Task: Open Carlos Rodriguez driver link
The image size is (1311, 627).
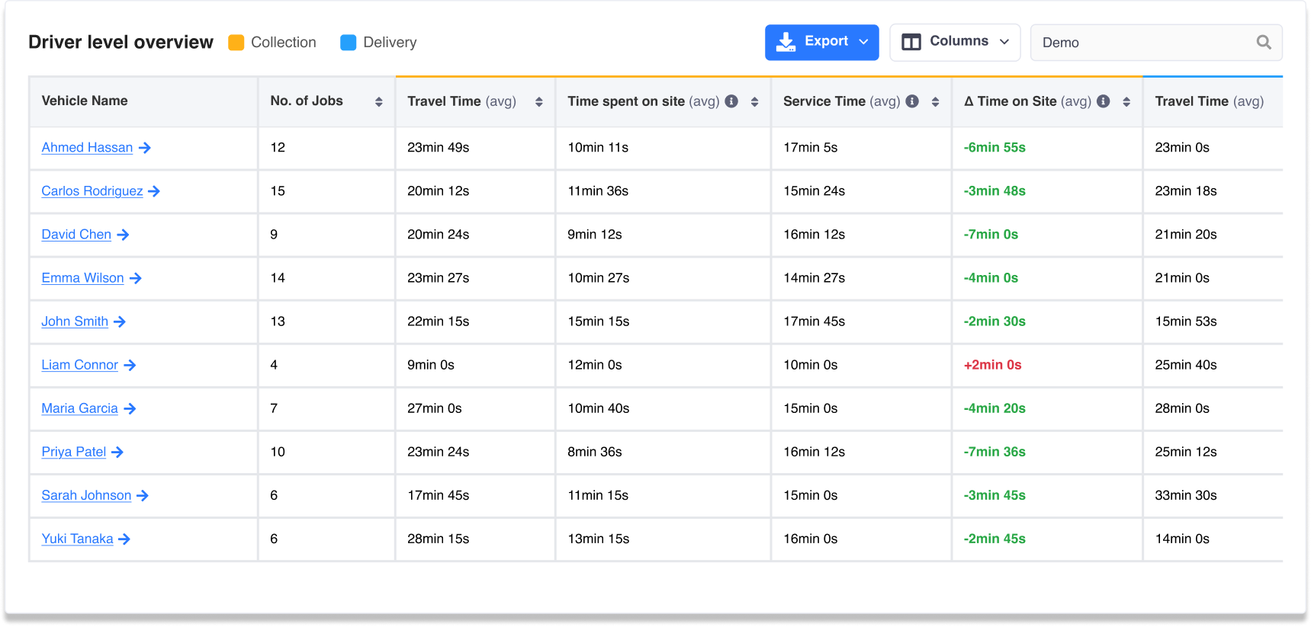Action: (92, 191)
